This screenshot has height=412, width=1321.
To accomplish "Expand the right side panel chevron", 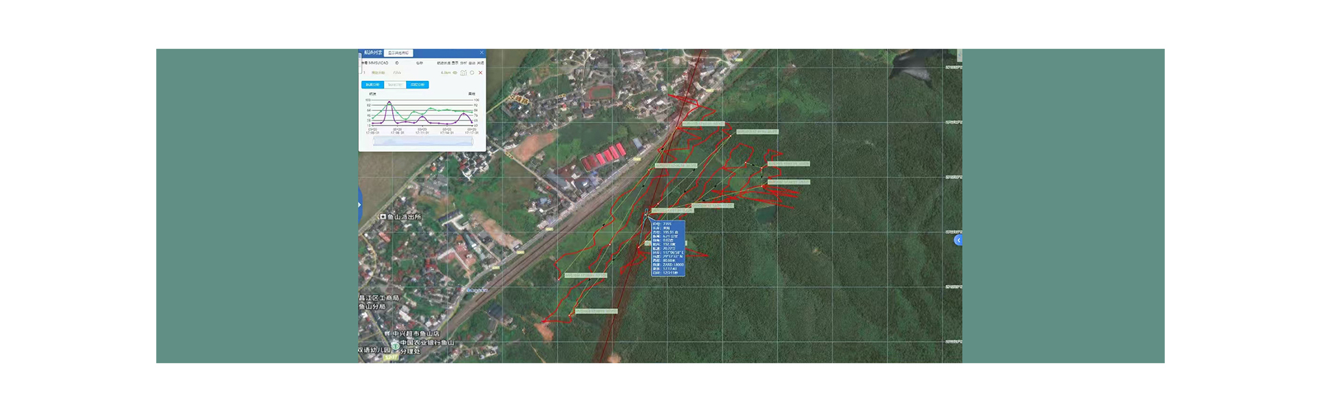I will click(958, 240).
